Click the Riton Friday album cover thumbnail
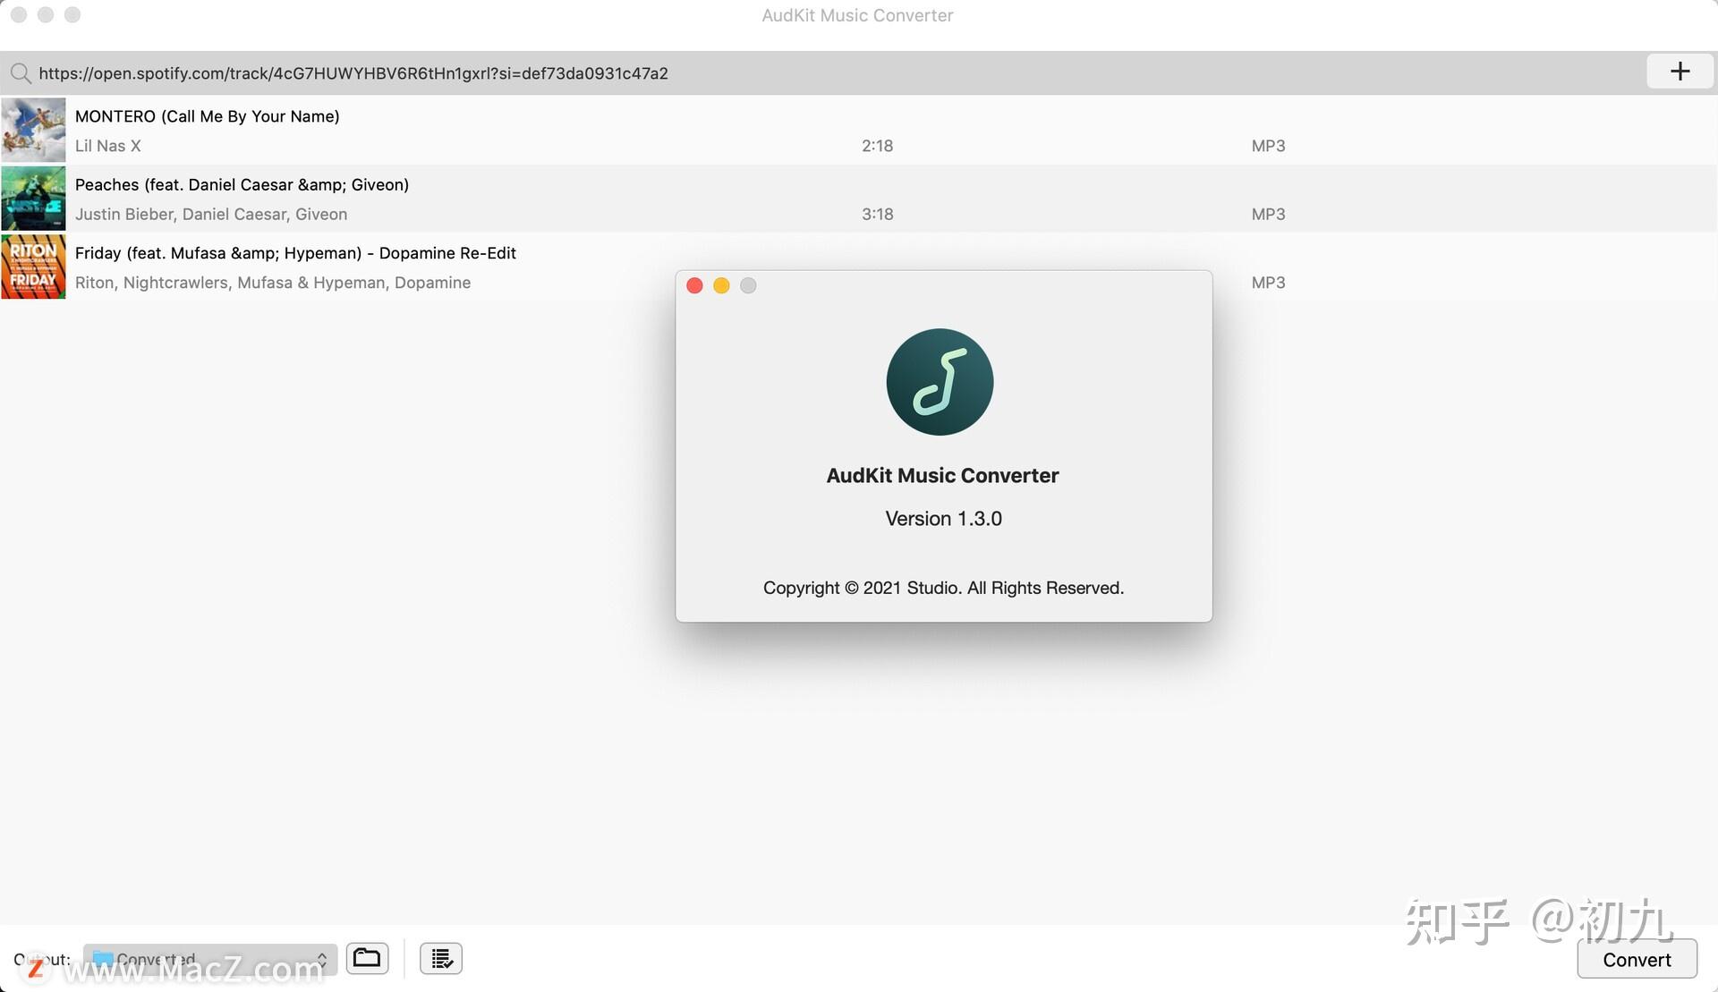The width and height of the screenshot is (1718, 992). [x=33, y=267]
